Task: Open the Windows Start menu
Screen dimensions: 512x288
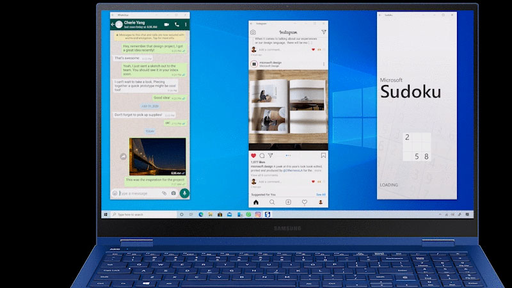Action: [x=106, y=214]
